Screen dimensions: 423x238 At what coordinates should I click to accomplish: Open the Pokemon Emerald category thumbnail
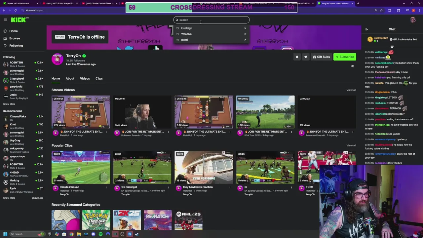(96, 220)
